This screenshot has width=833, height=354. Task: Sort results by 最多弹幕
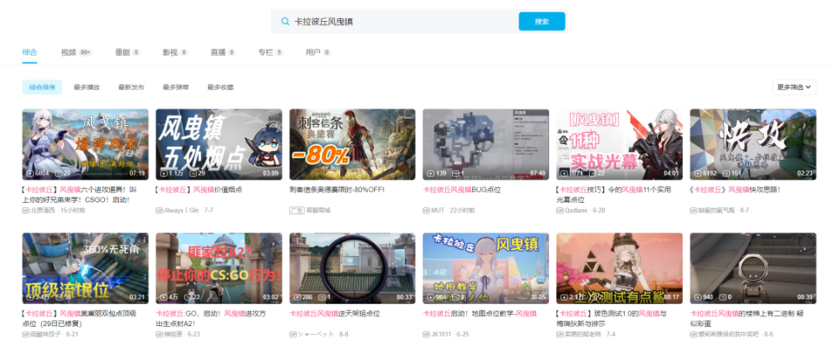pos(176,87)
